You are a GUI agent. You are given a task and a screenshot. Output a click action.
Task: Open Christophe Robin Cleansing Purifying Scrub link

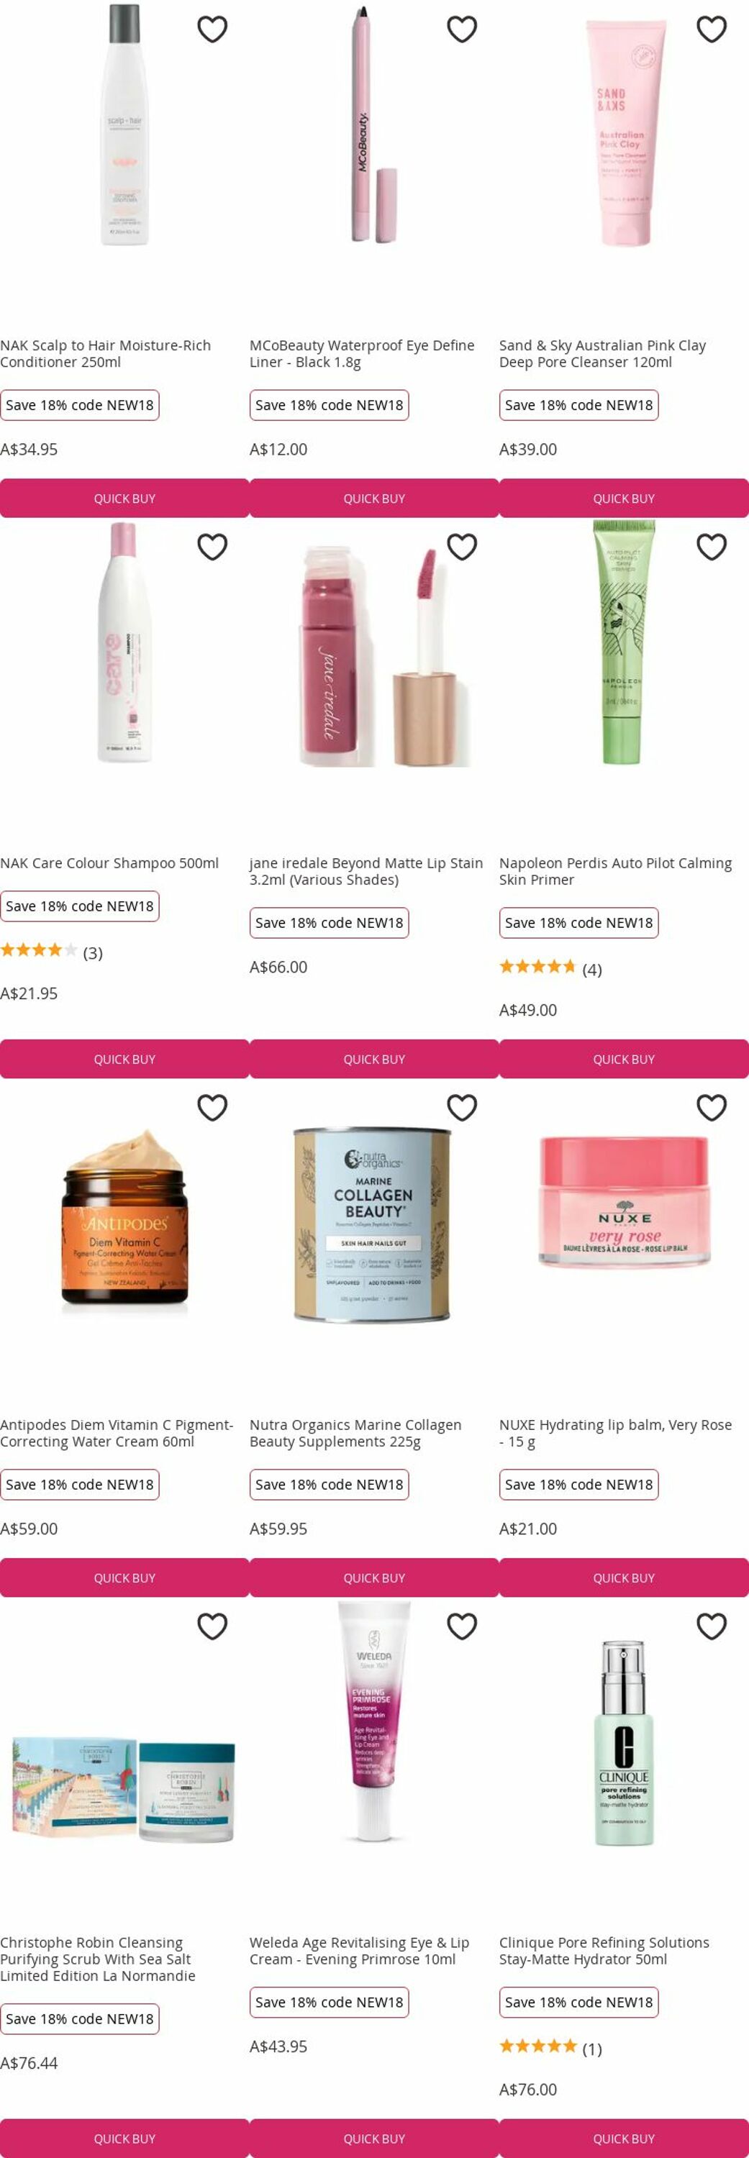[x=98, y=1959]
